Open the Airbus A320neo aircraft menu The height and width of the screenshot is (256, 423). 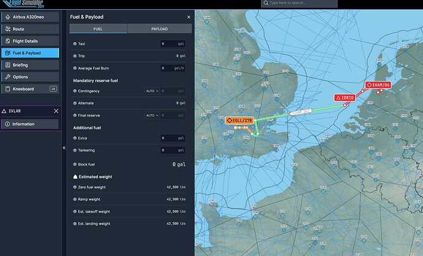pos(30,17)
